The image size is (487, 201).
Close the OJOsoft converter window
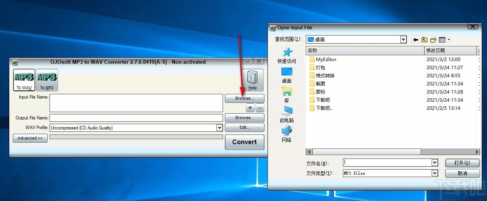pyautogui.click(x=259, y=61)
